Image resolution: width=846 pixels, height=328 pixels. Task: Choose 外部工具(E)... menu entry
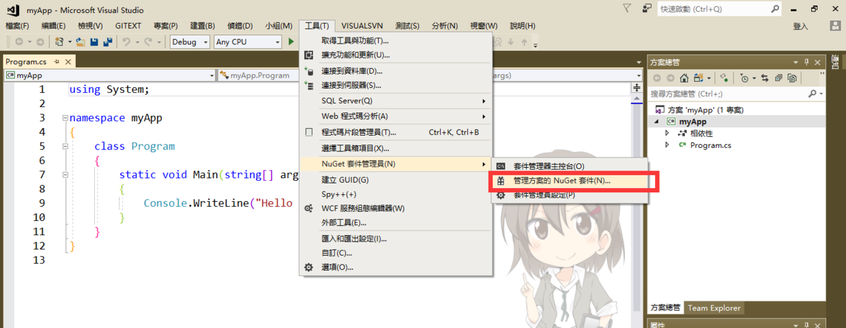(396, 222)
